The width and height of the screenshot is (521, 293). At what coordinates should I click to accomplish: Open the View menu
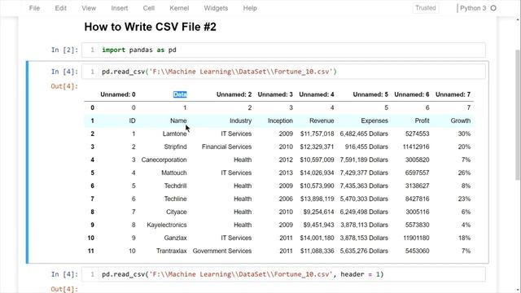89,8
